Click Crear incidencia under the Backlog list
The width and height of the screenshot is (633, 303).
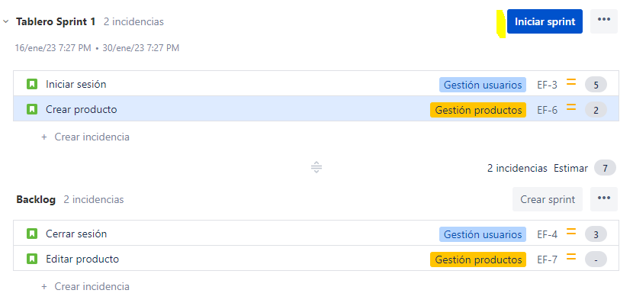coord(85,286)
